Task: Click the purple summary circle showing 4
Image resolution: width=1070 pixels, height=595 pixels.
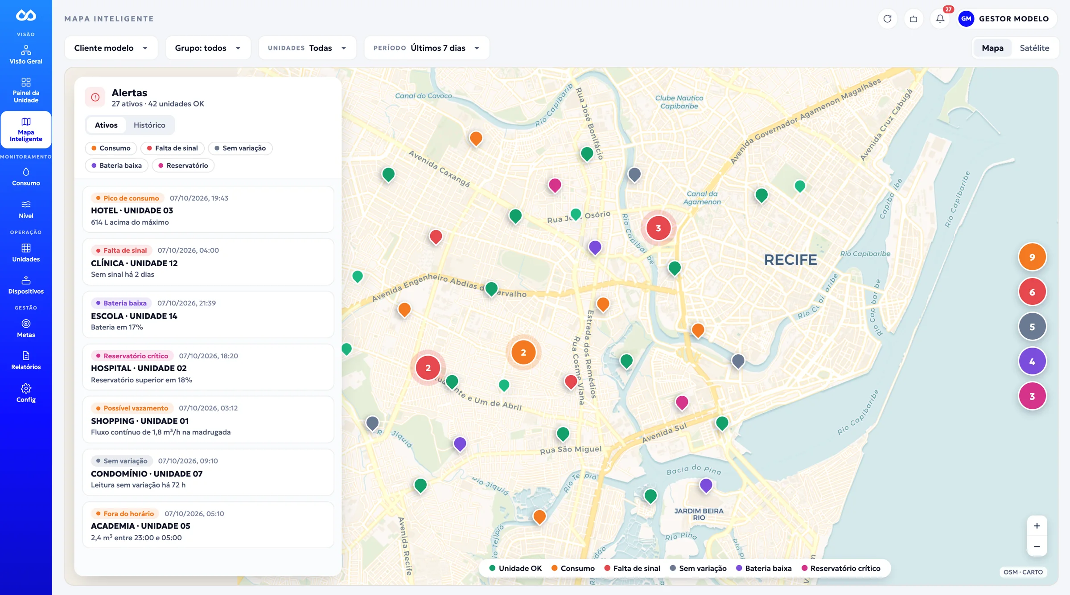Action: (1032, 361)
